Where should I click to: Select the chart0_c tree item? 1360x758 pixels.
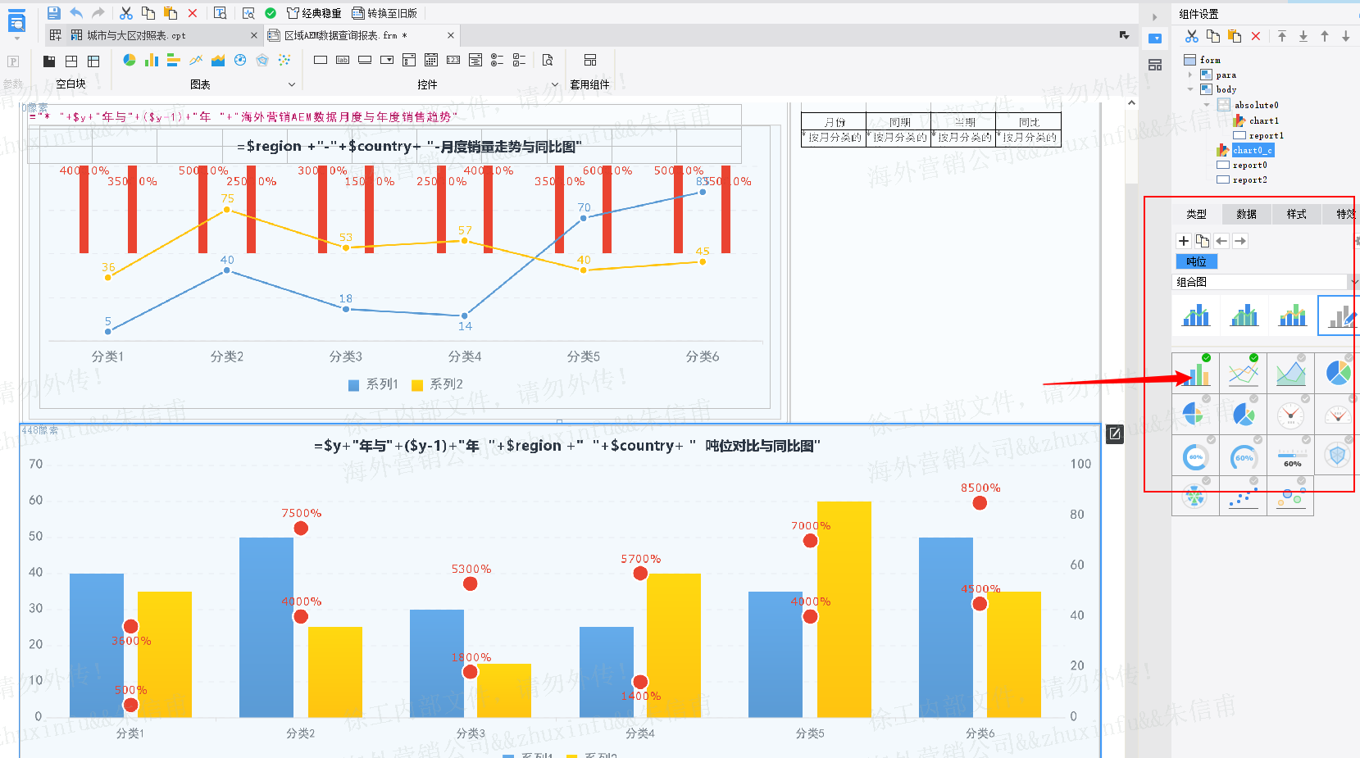1253,150
